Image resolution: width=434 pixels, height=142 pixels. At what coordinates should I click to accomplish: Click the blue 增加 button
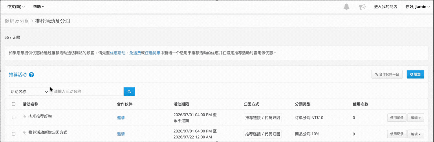[415, 74]
